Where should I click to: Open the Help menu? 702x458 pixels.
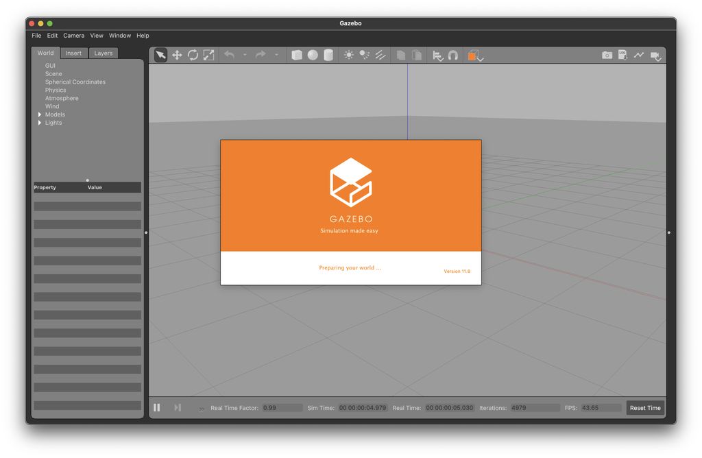coord(143,36)
